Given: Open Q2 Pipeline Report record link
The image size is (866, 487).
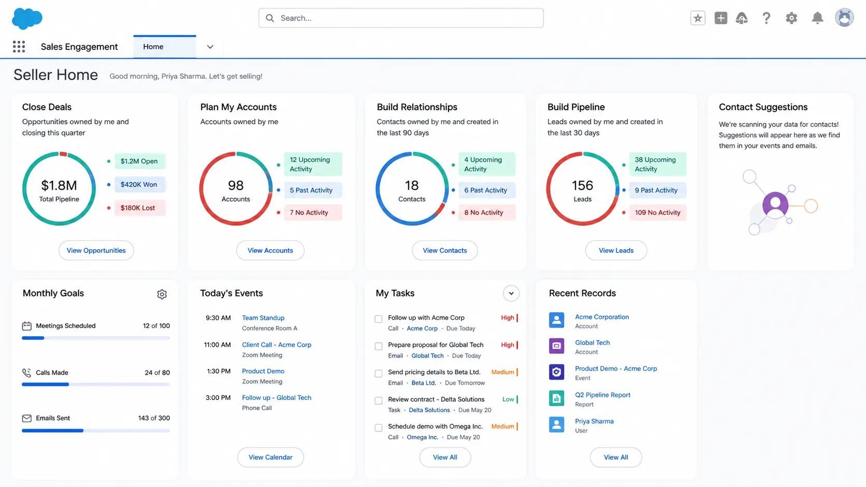Looking at the screenshot, I should click(602, 395).
